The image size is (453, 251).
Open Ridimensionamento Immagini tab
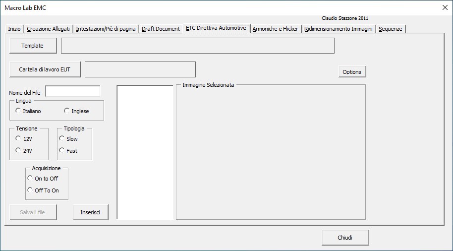coord(339,29)
